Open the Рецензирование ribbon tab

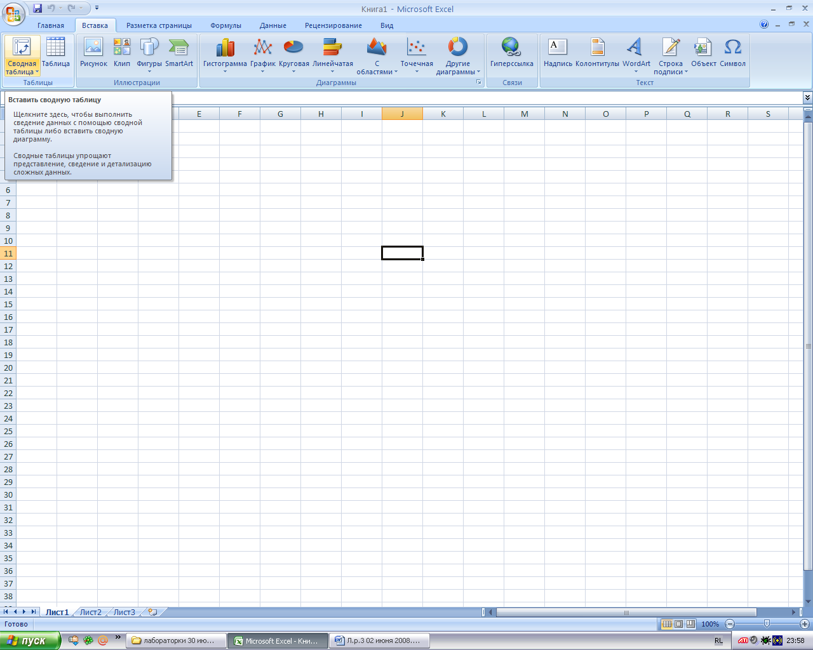click(333, 25)
